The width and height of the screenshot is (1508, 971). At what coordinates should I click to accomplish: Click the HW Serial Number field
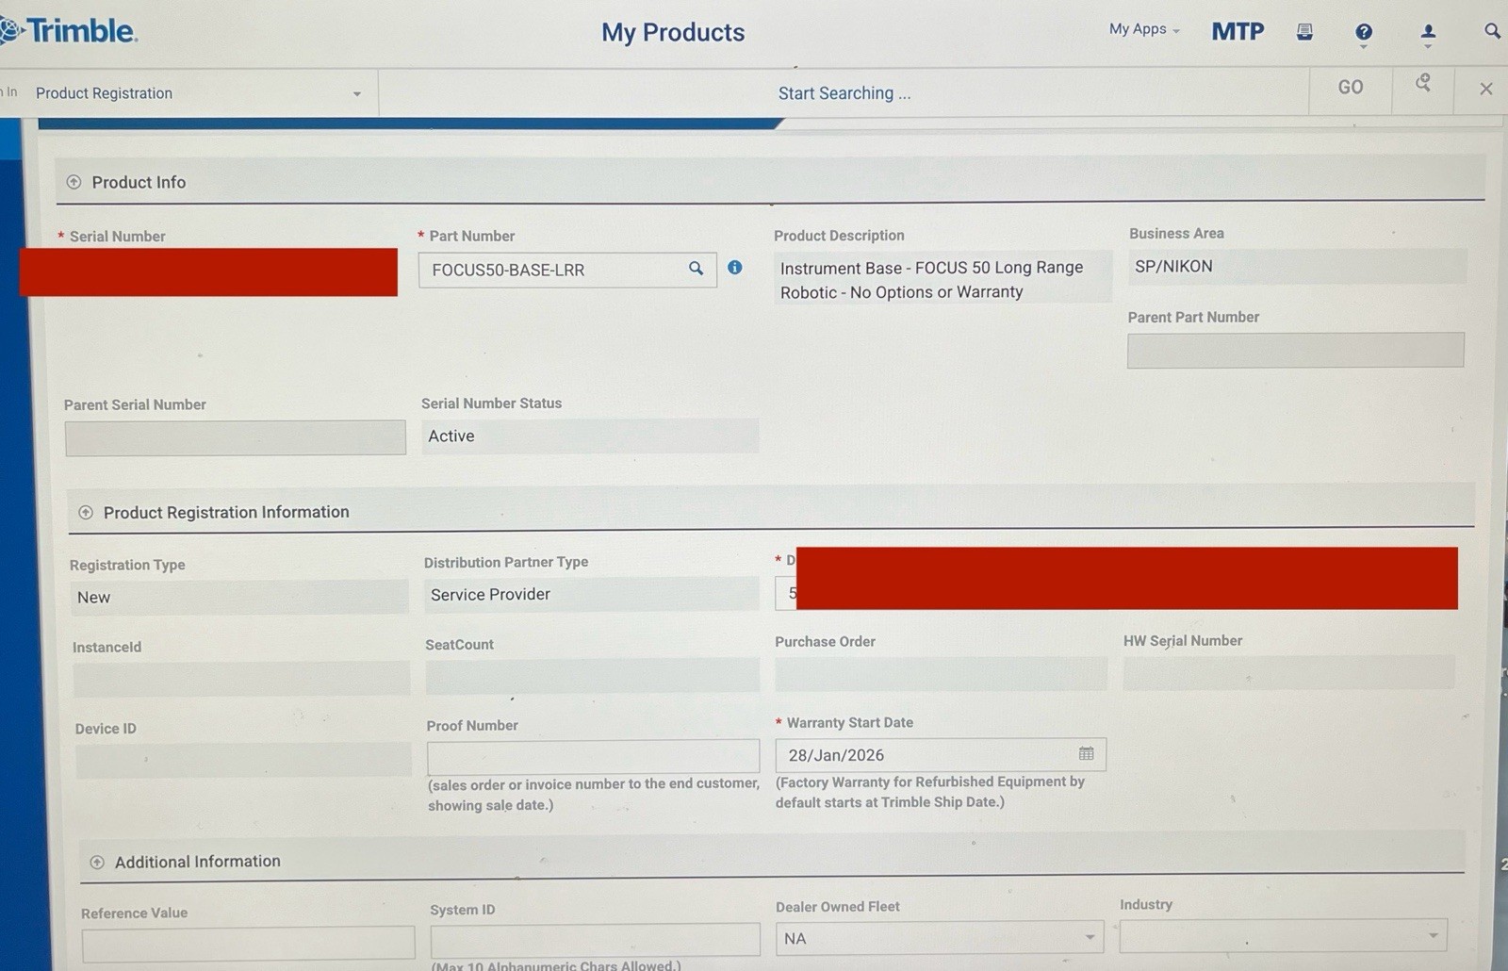click(x=1288, y=672)
